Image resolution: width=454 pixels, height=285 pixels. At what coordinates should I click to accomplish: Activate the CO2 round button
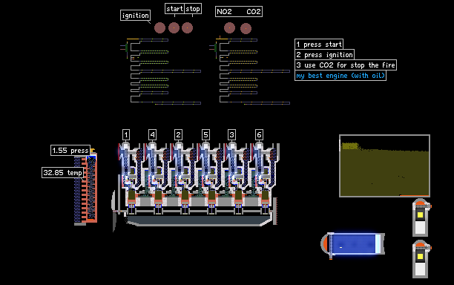tap(246, 28)
